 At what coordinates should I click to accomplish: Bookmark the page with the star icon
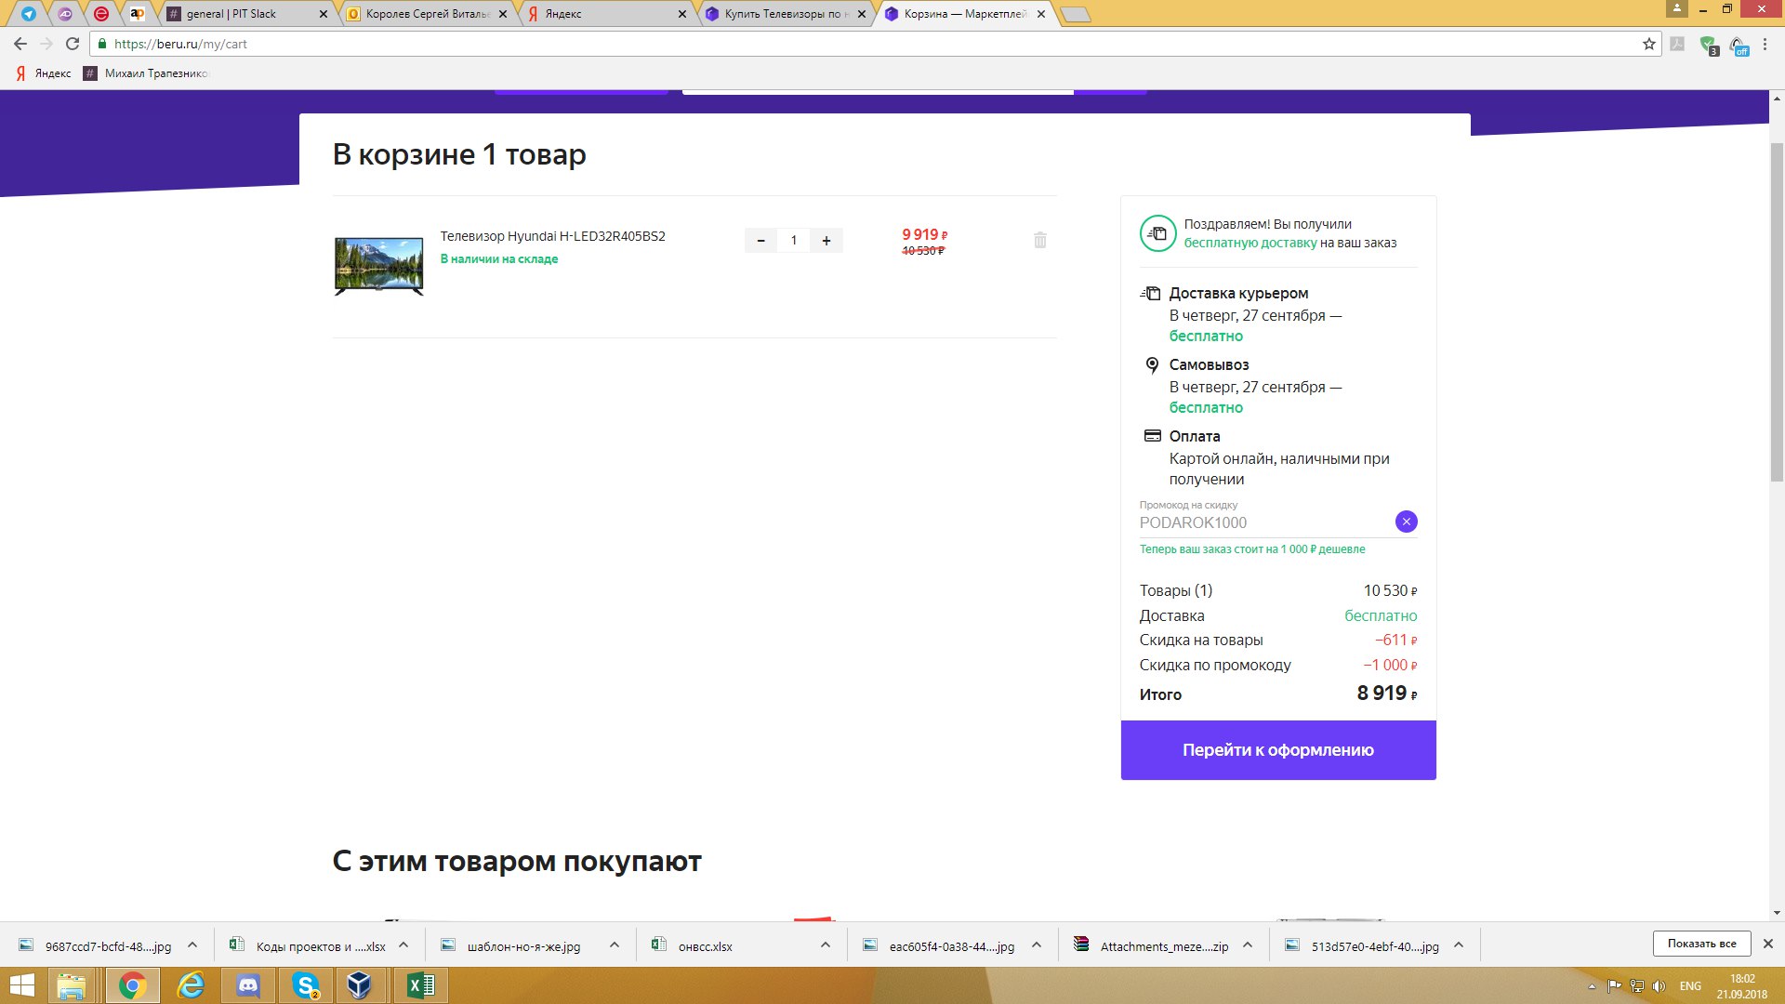(x=1648, y=44)
